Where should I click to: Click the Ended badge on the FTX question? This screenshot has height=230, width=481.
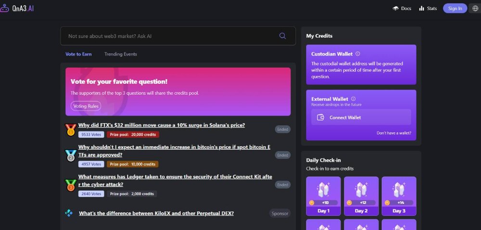282,129
